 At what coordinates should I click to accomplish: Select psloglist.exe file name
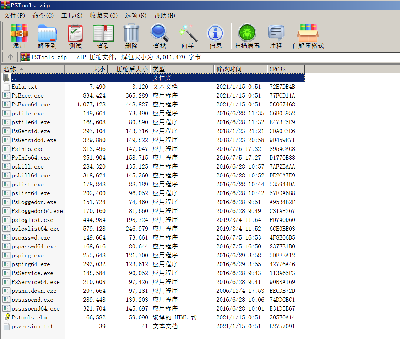pos(32,220)
